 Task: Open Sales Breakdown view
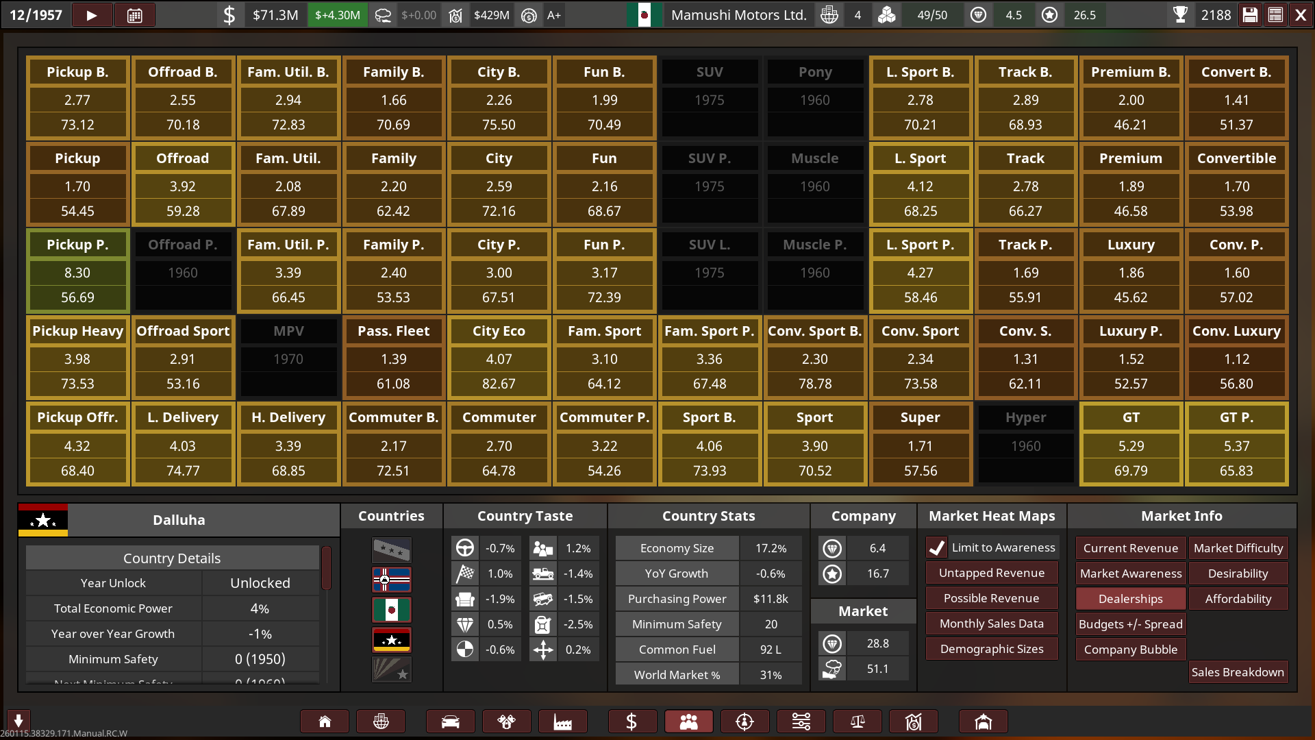[1237, 672]
